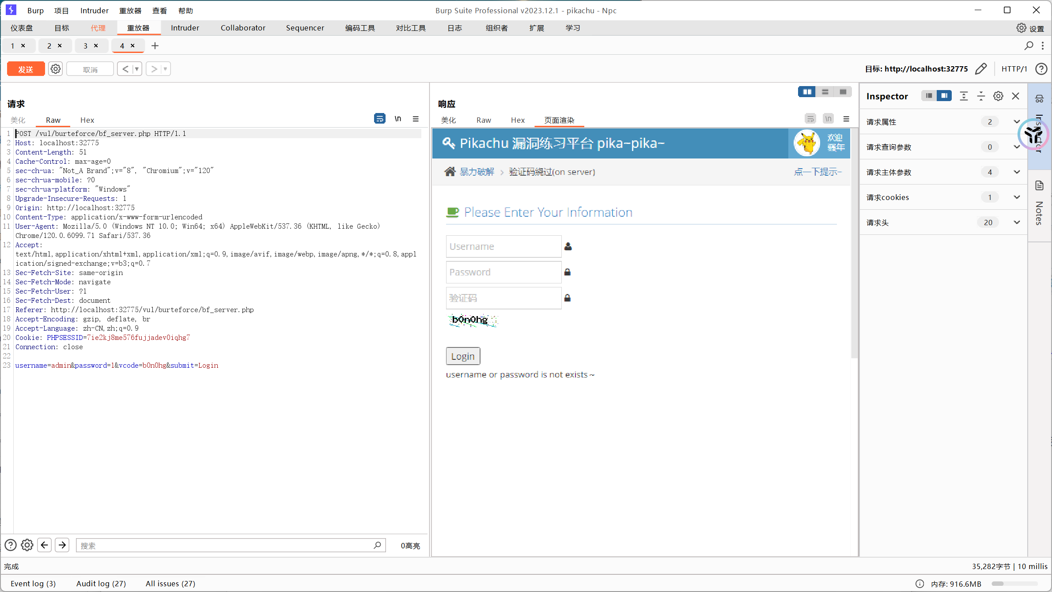Click the \n non-printable chars icon in request
This screenshot has height=592, width=1052.
(x=398, y=119)
